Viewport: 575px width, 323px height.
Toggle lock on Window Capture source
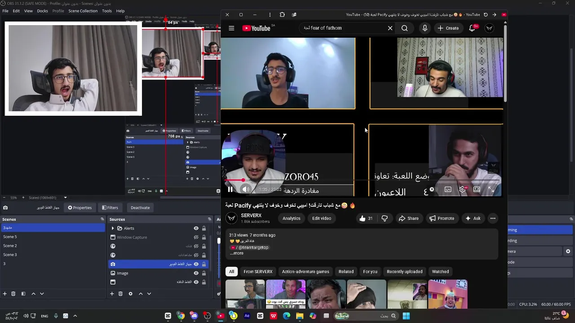point(204,237)
